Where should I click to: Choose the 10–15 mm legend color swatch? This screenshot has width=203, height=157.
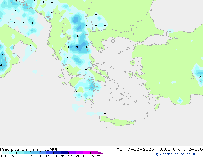tap(42, 153)
